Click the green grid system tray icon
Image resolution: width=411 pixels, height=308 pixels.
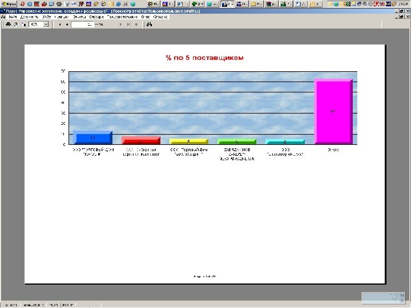pyautogui.click(x=348, y=4)
